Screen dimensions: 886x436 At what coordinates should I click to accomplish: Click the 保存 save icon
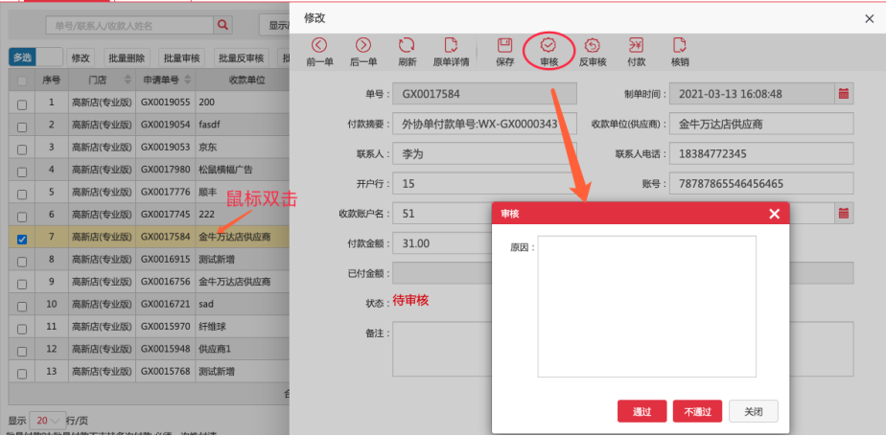[x=504, y=45]
